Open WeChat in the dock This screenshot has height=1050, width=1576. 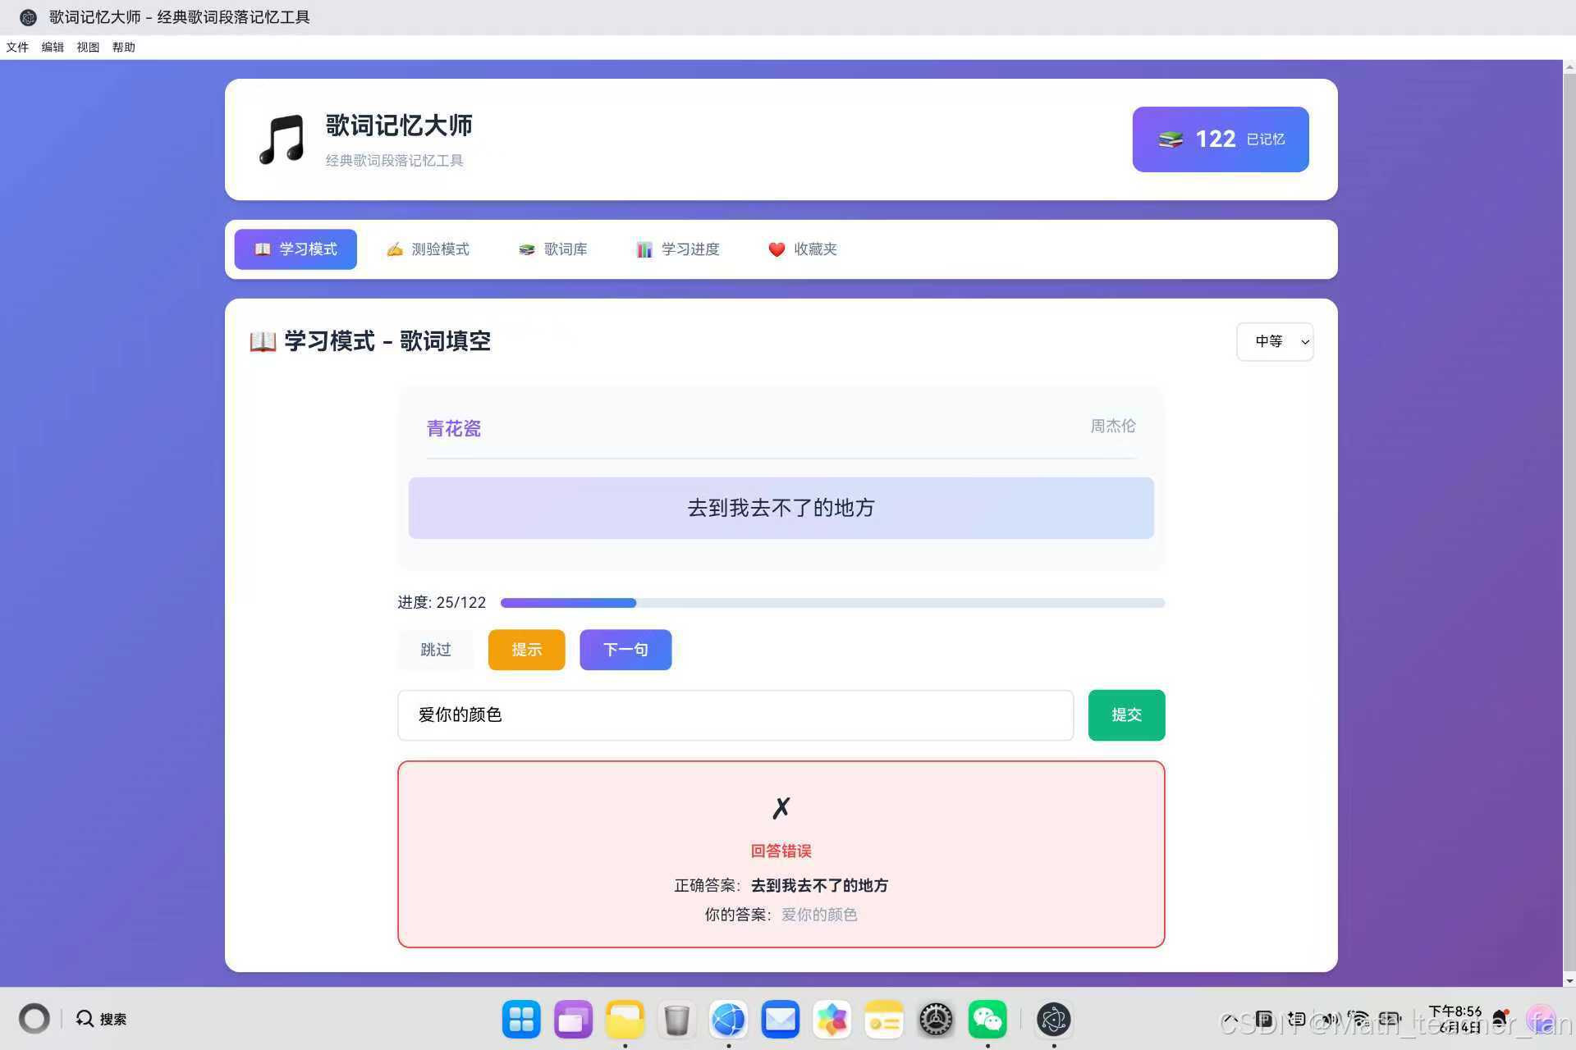987,1020
